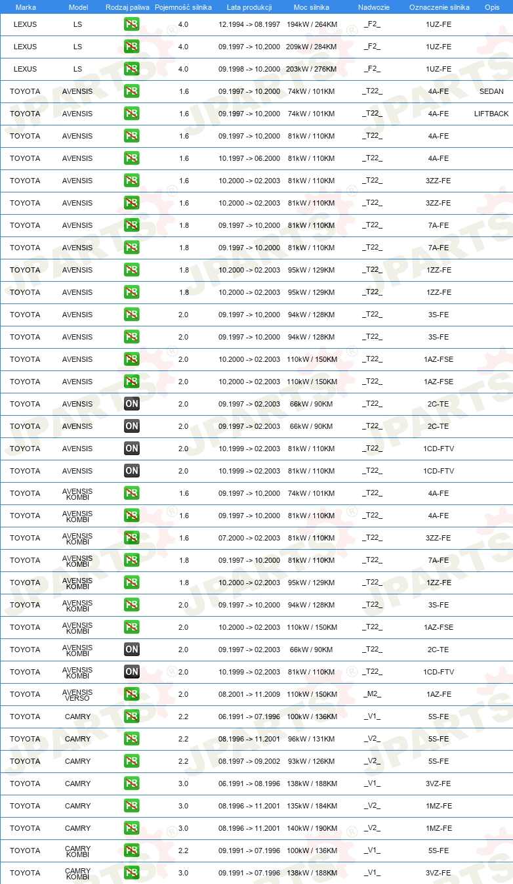Click the 203kW / 276KM power cell
513x884 pixels.
pos(312,69)
